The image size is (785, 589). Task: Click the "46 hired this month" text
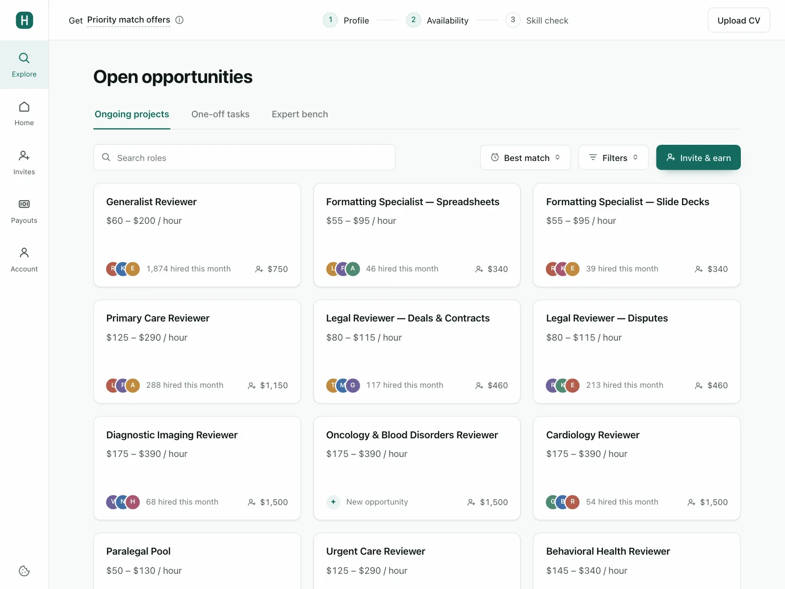point(402,269)
